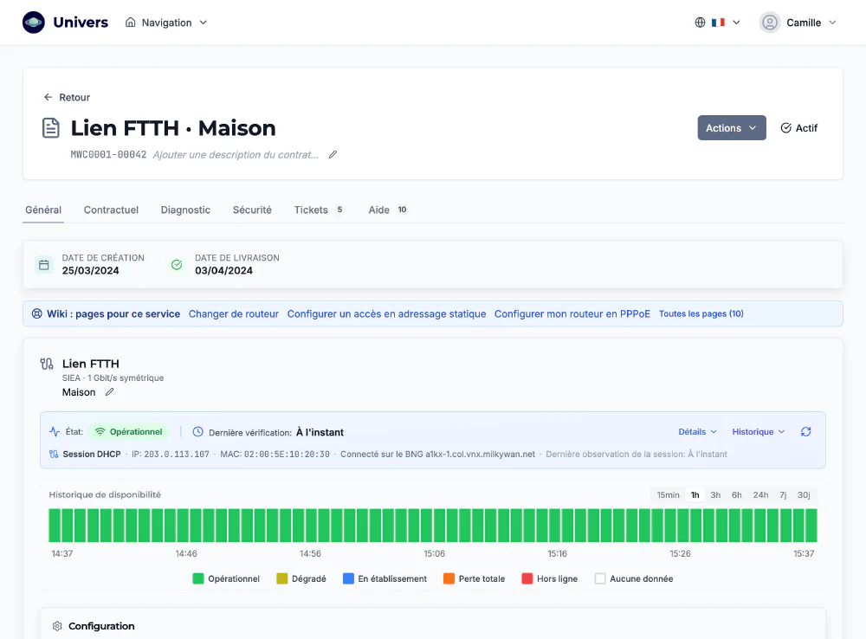Click the Univers planet logo
The width and height of the screenshot is (866, 639).
tap(34, 23)
